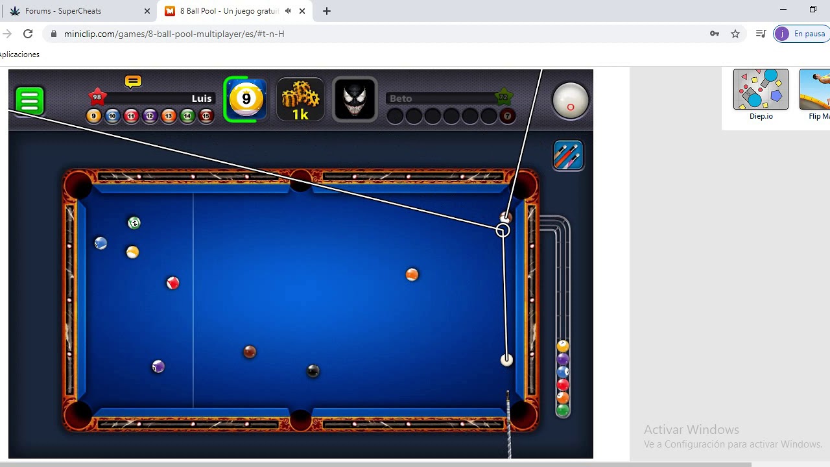Open the 'En pausa' profile button
This screenshot has height=467, width=830.
802,34
